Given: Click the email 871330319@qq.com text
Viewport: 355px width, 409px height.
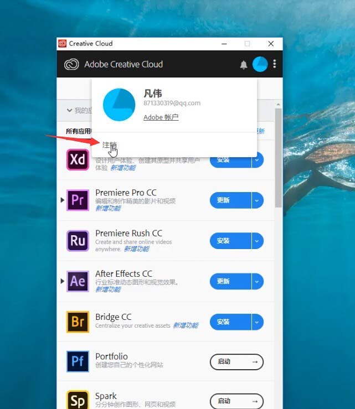Looking at the screenshot, I should (172, 103).
